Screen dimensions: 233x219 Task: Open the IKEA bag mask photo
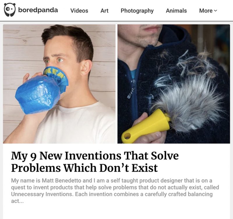pos(59,84)
